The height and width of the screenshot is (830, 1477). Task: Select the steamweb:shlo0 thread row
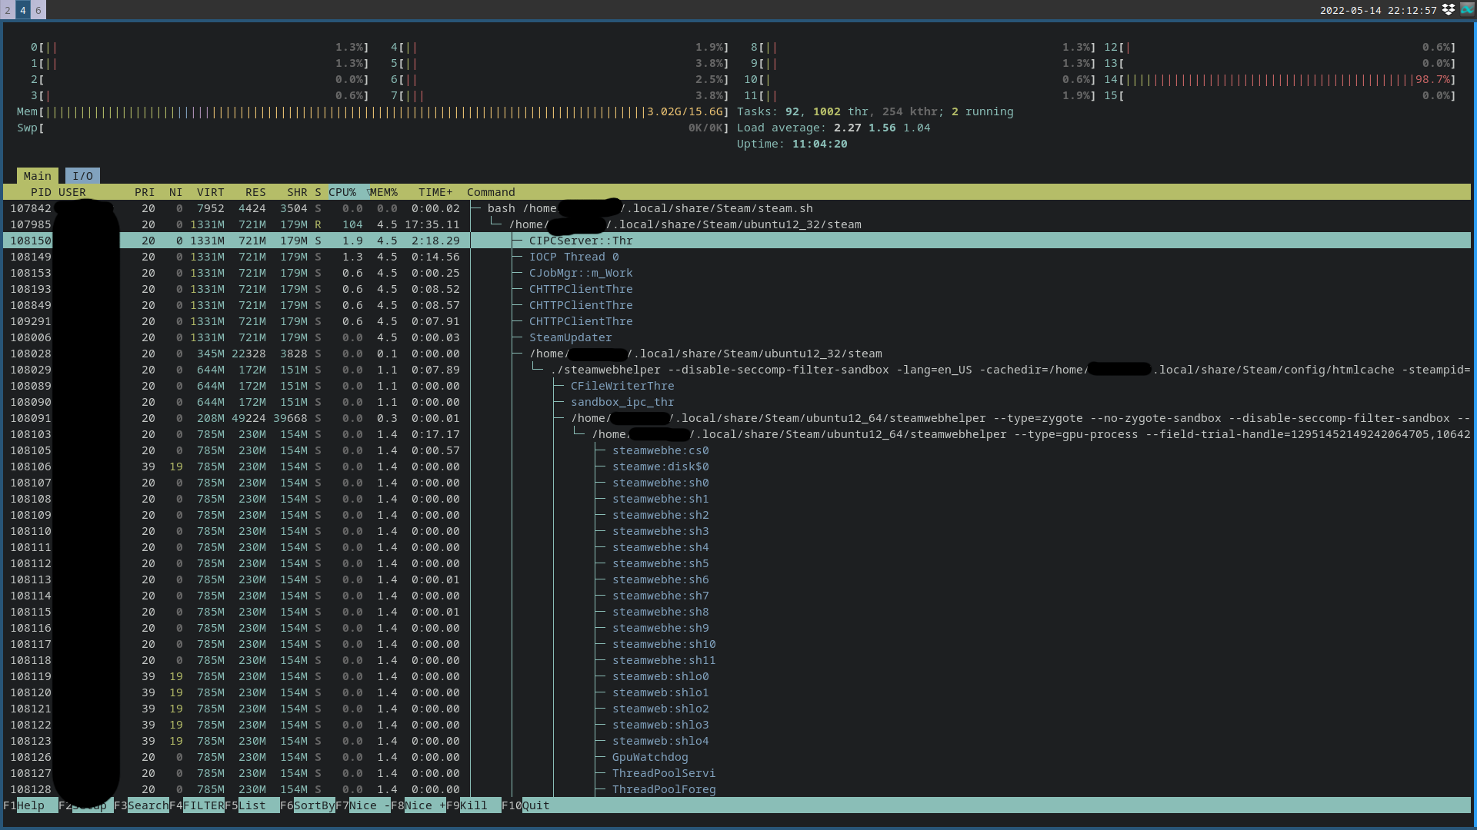(x=737, y=676)
